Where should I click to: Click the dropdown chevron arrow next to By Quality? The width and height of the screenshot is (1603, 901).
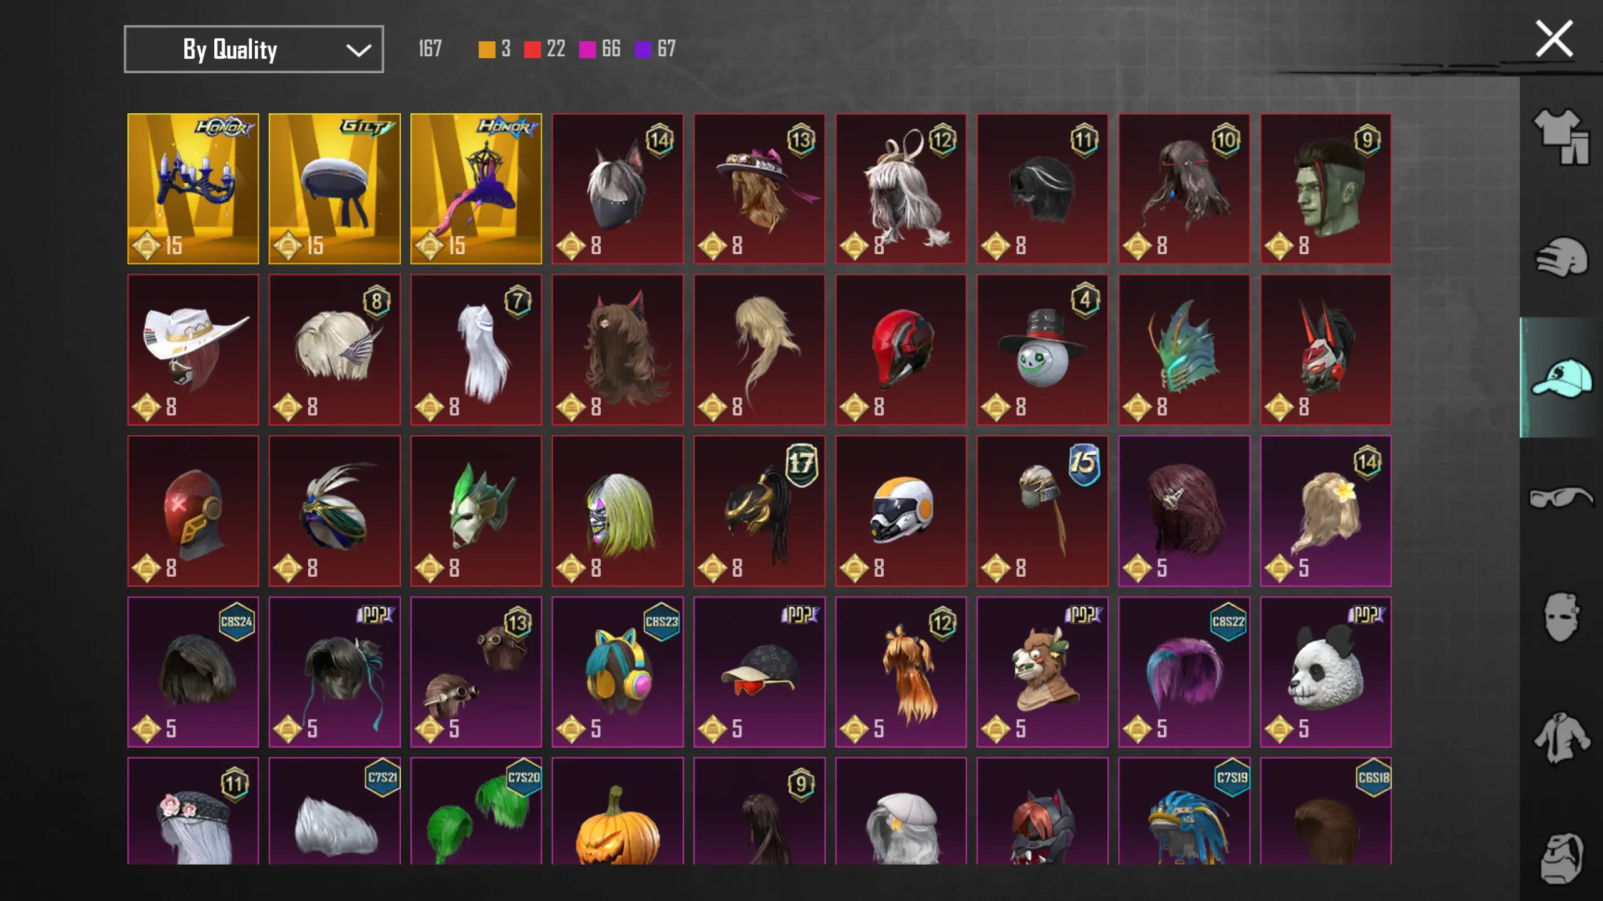point(358,50)
